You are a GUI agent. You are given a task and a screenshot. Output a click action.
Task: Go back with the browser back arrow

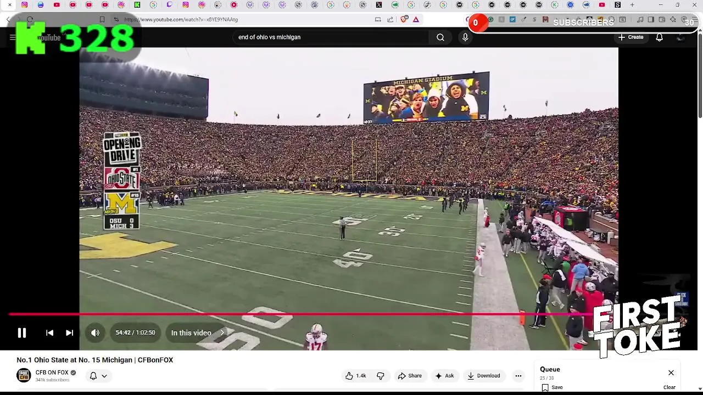pos(8,20)
